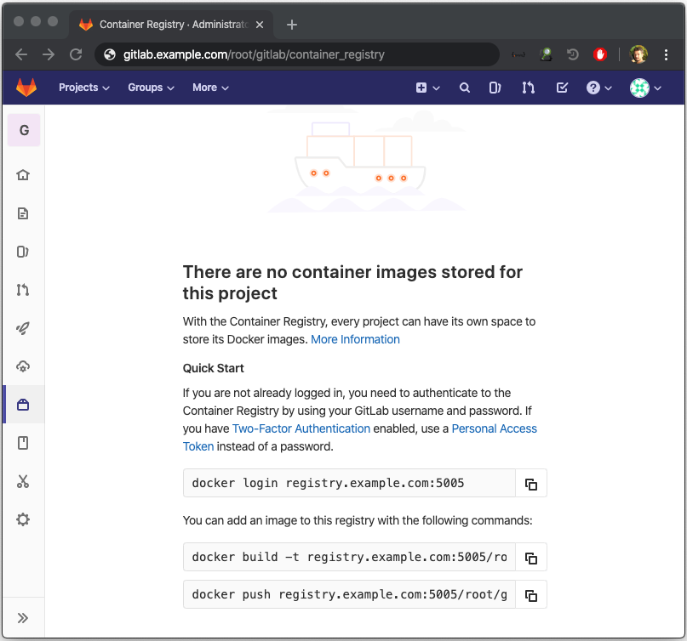This screenshot has height=641, width=687.
Task: Expand the Groups dropdown
Action: tap(150, 88)
